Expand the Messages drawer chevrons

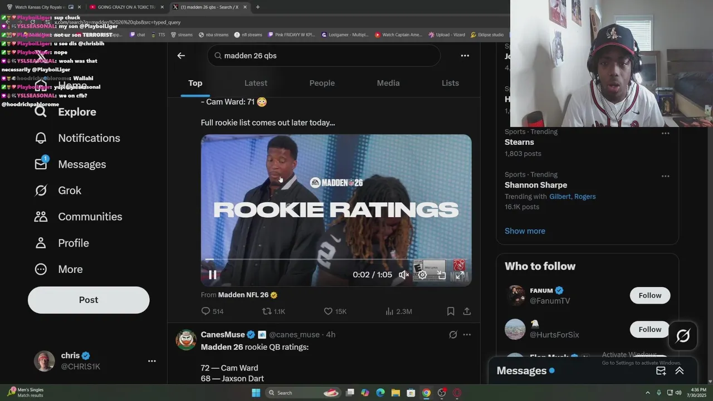tap(680, 371)
